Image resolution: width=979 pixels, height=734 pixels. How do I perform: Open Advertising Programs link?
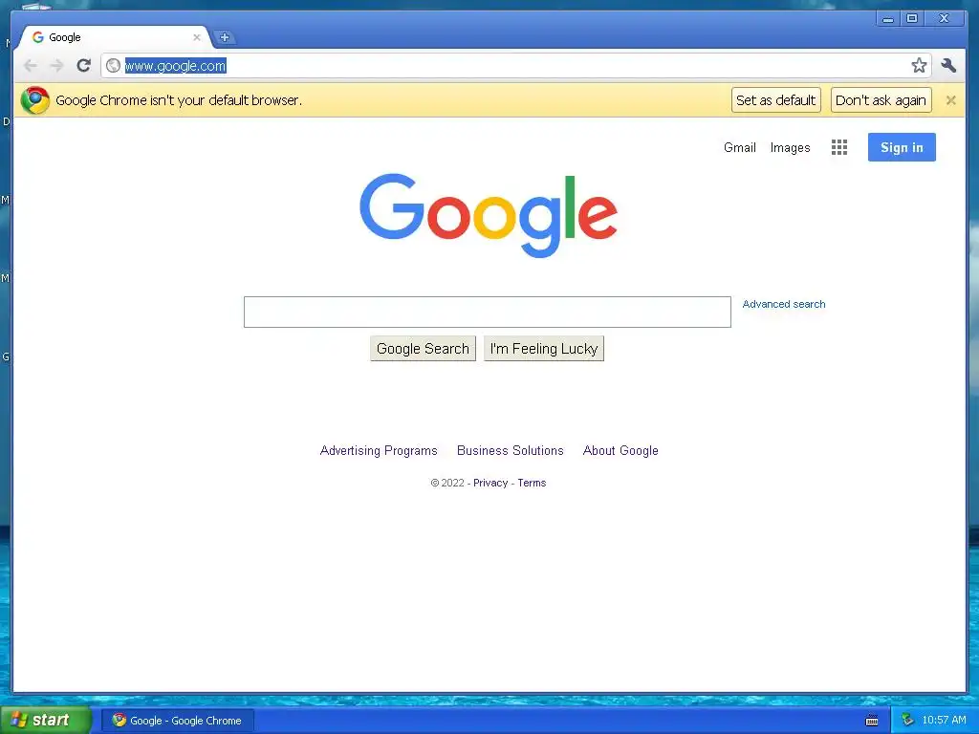click(x=379, y=451)
